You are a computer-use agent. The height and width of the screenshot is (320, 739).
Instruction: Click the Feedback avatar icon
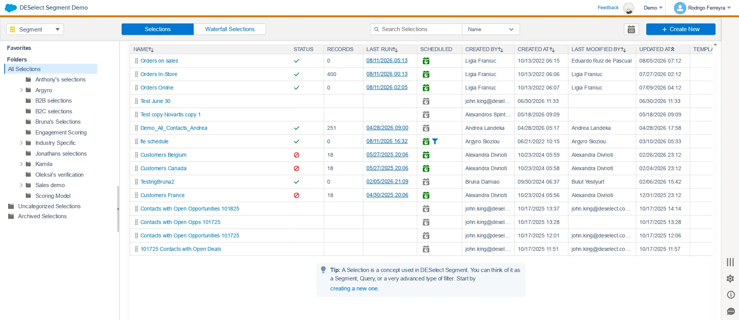(x=628, y=8)
